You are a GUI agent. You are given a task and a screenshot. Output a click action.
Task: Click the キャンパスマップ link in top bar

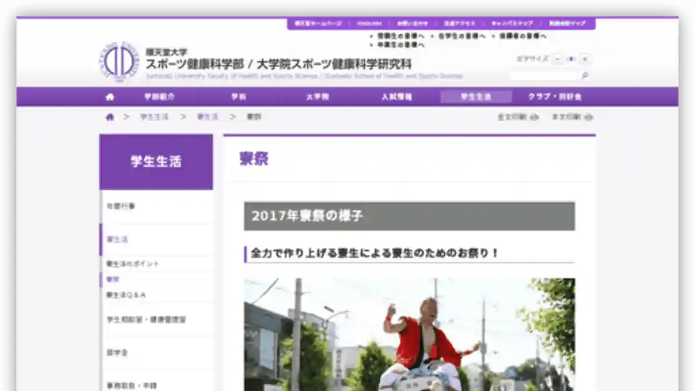tap(511, 24)
